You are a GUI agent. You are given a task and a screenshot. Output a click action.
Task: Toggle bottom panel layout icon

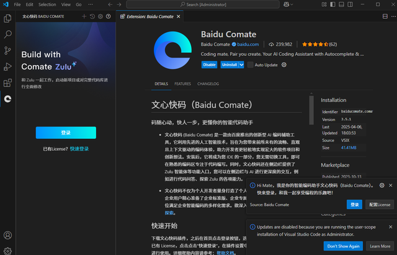(341, 4)
